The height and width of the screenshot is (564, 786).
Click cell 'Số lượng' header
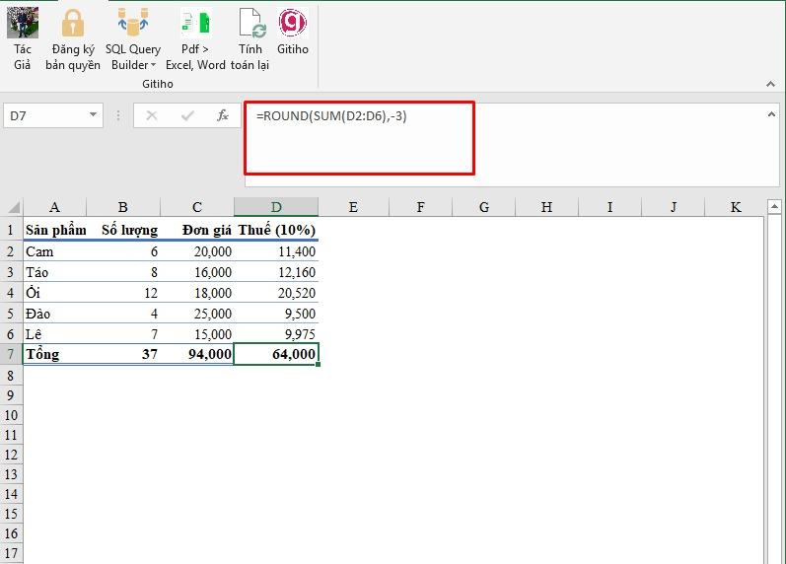point(124,230)
